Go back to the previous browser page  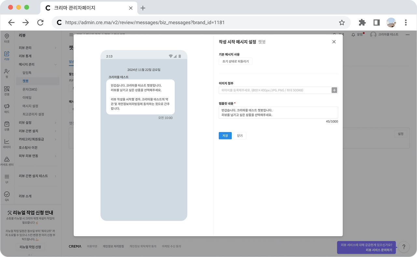tap(11, 22)
